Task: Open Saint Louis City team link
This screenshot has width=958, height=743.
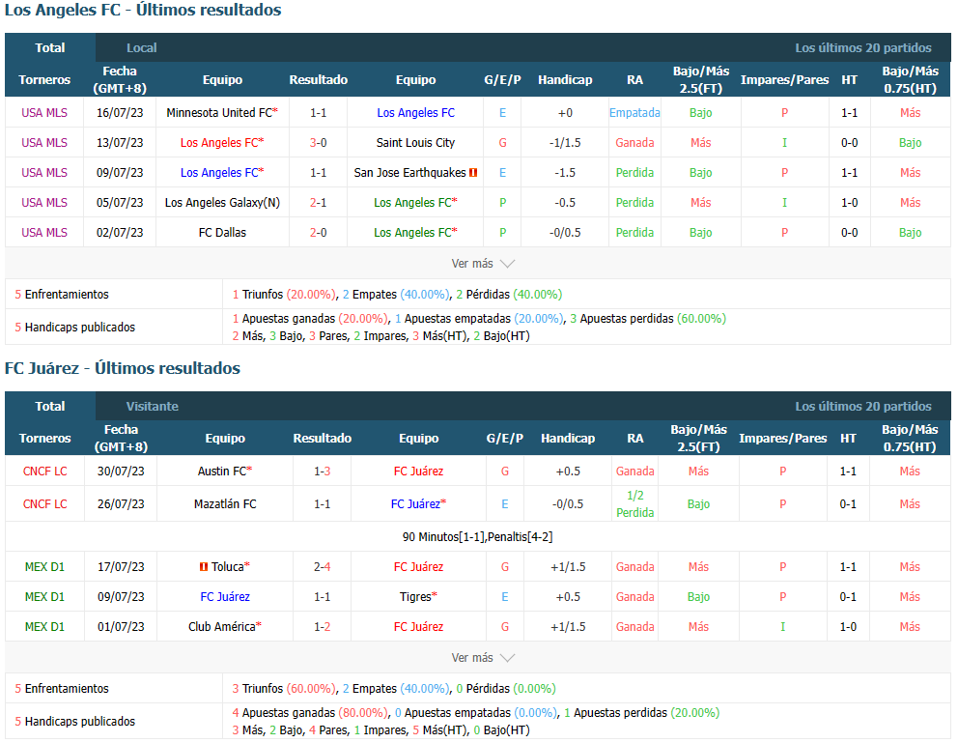Action: 415,142
